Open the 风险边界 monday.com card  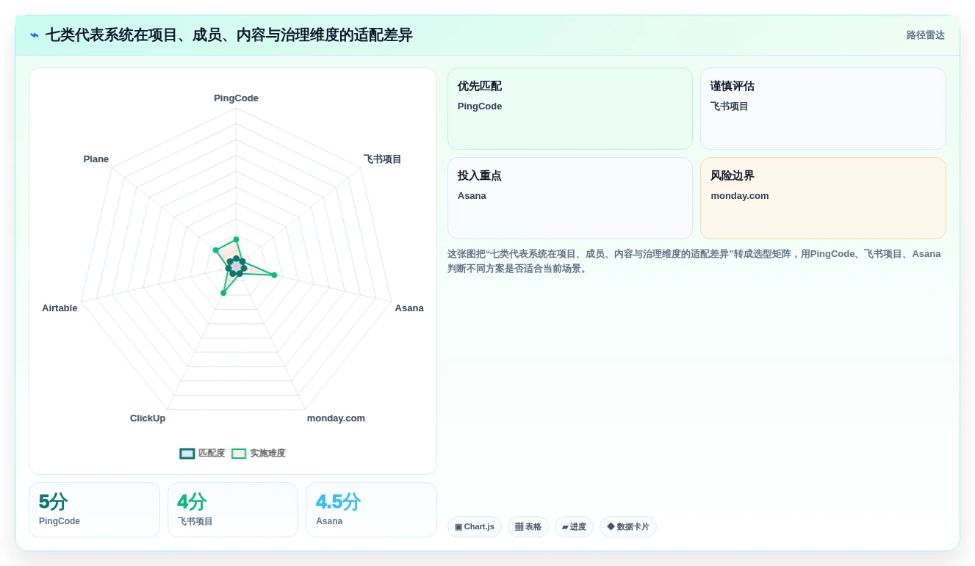(823, 198)
